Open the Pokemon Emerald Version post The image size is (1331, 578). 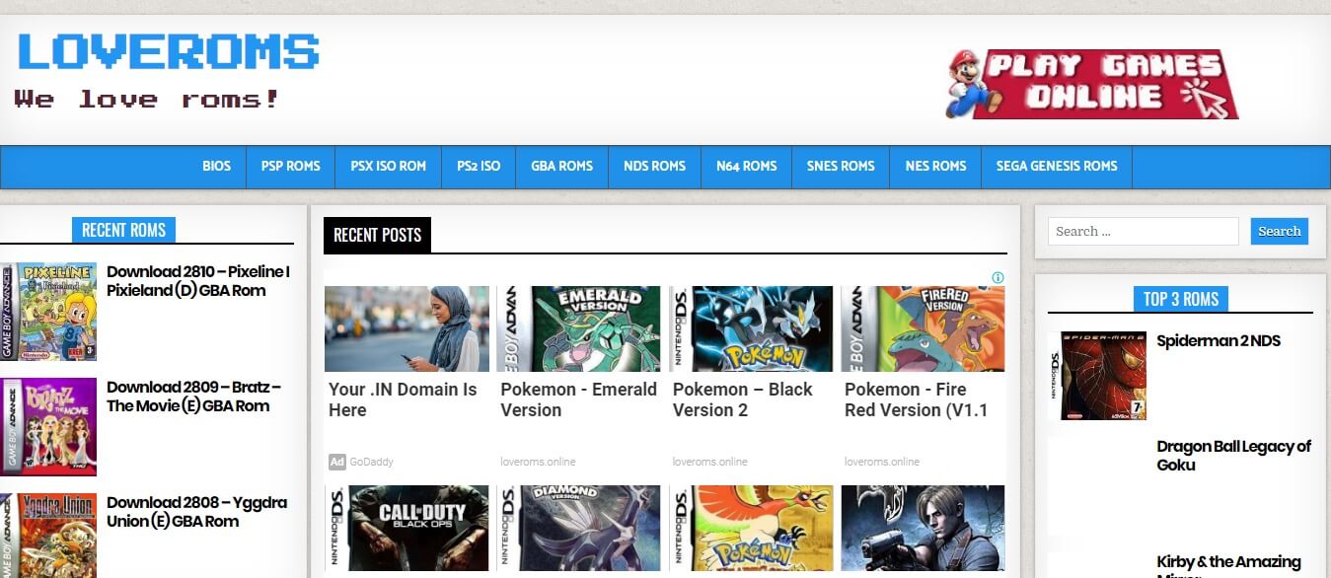pyautogui.click(x=578, y=398)
